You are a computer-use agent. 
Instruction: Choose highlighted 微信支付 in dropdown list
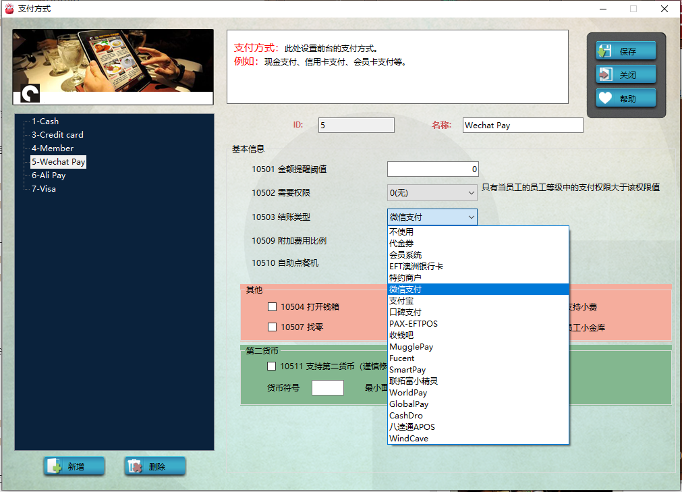coord(478,290)
